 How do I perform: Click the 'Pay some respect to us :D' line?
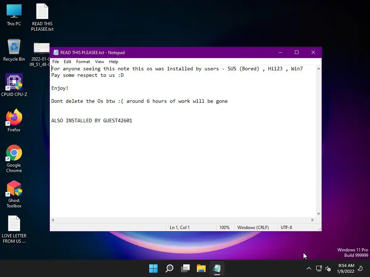(x=87, y=75)
